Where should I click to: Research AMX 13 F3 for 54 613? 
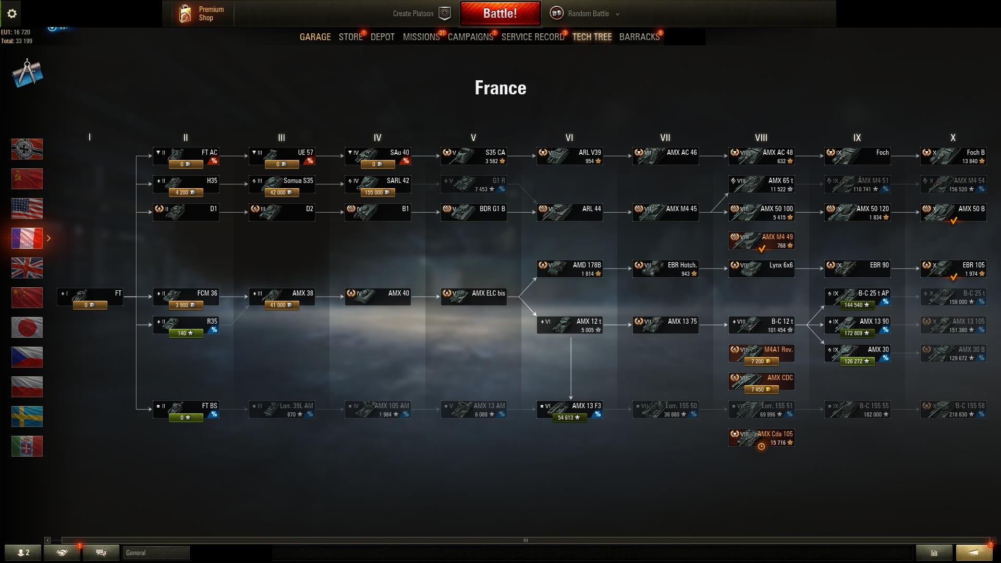569,418
